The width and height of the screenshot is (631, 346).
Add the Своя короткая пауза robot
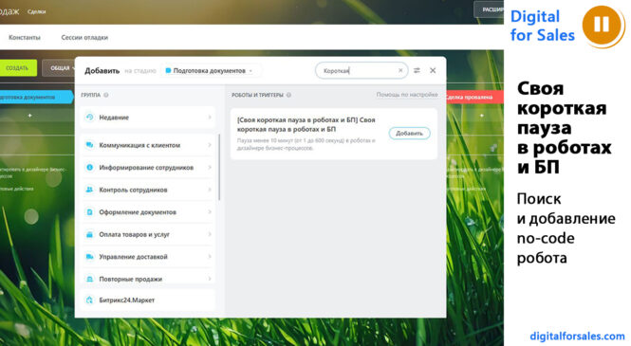(x=409, y=134)
